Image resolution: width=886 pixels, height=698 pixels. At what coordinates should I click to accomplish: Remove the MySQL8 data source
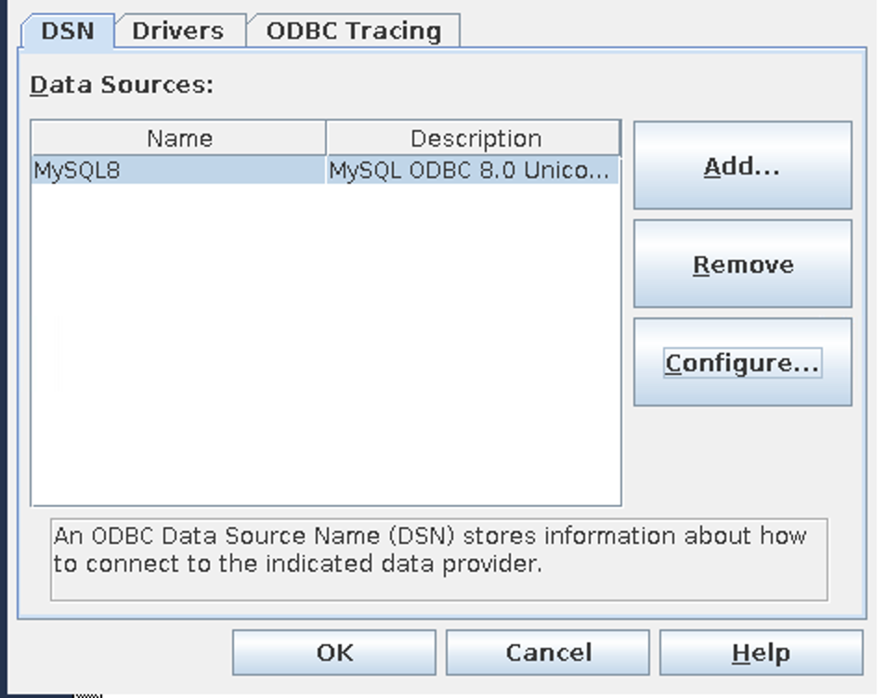(742, 264)
